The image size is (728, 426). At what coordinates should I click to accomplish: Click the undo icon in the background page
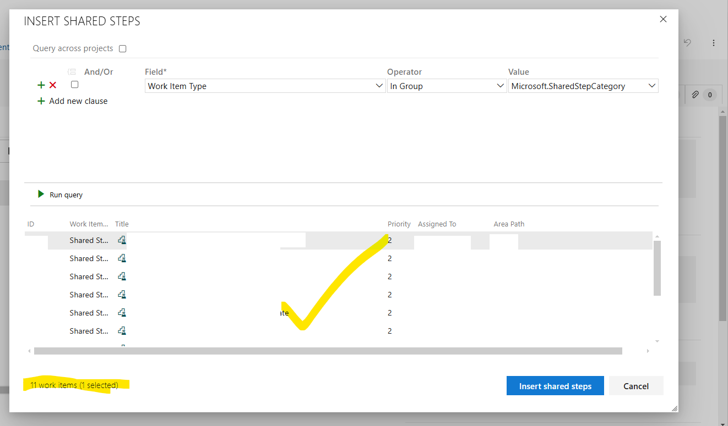pos(687,42)
